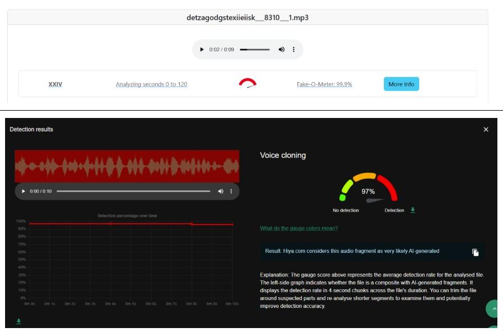Open top audio player's three-dot options menu
The image size is (503, 332).
click(293, 49)
